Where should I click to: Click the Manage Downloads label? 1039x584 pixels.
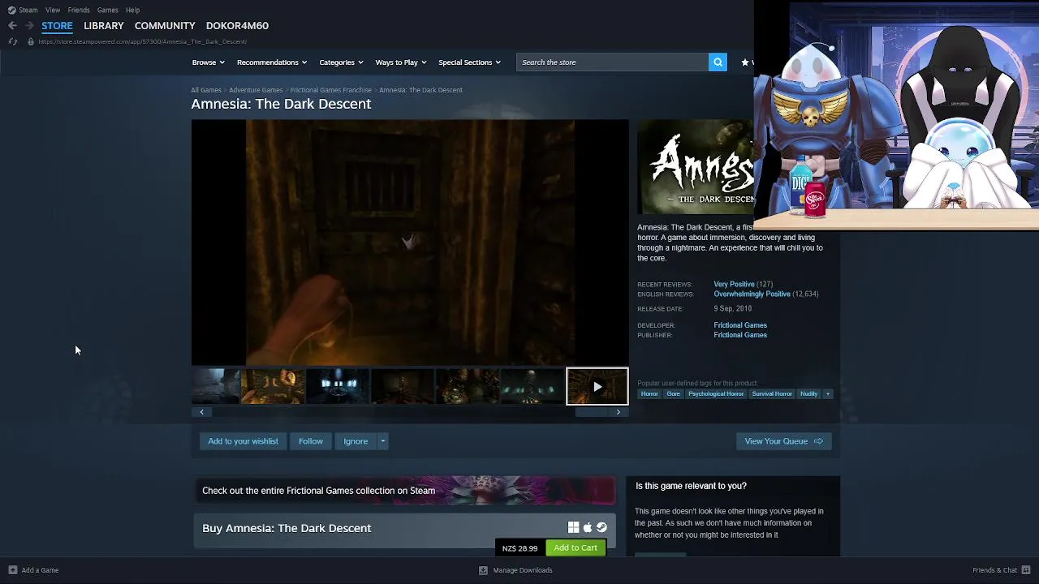click(523, 570)
